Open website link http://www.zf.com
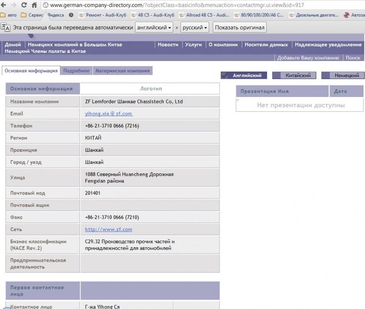Screen dimensions: 365x309 [x=108, y=229]
